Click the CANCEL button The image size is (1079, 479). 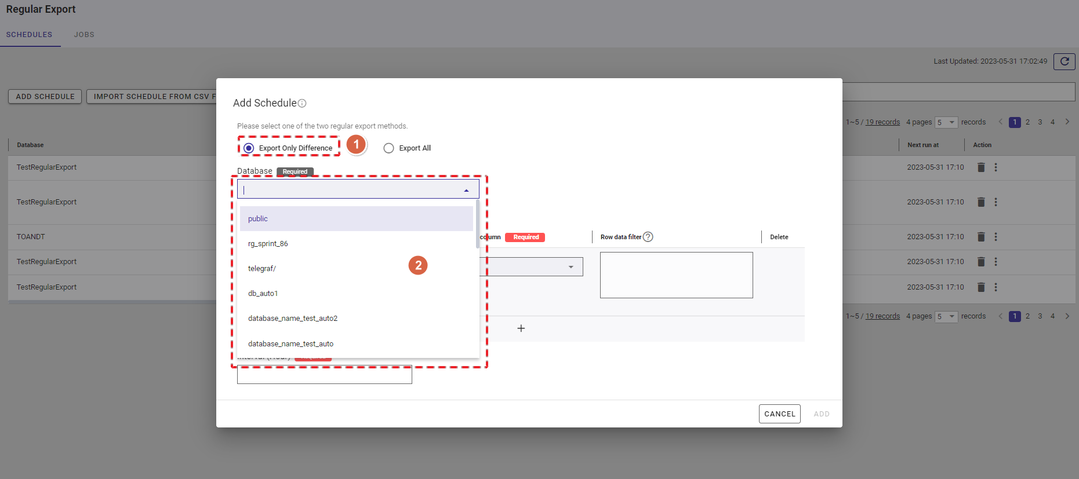[x=779, y=414]
